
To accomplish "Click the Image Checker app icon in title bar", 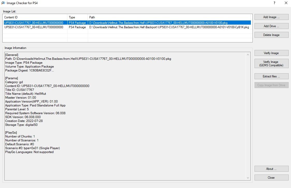I will (x=3, y=3).
